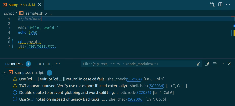The width and height of the screenshot is (235, 106).
Task: Click the yellow marker in overview ruler
Action: pos(234,33)
